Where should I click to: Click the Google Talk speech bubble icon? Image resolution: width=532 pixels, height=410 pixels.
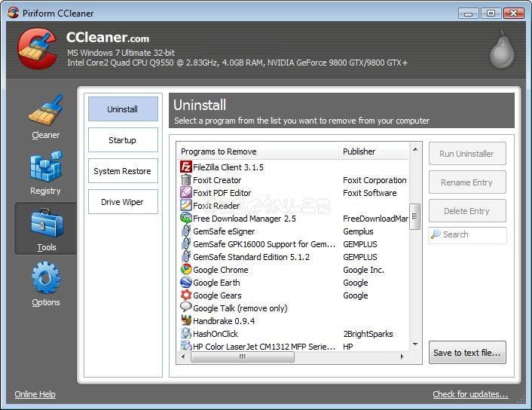point(186,307)
